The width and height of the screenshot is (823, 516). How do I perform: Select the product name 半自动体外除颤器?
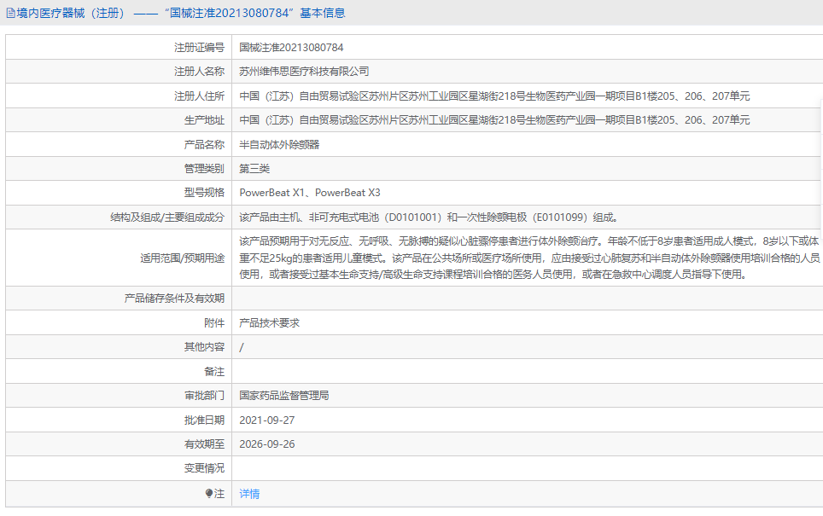pos(279,144)
